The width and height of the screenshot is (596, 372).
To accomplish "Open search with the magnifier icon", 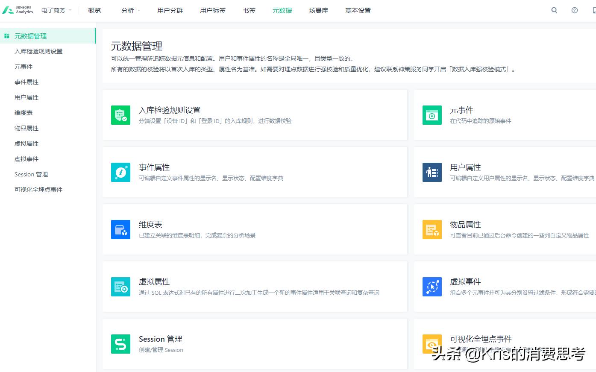I will (554, 10).
